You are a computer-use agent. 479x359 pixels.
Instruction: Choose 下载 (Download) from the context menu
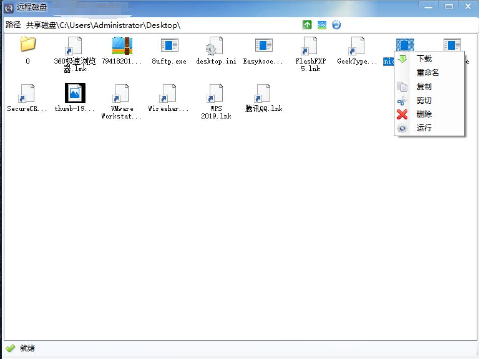[424, 59]
